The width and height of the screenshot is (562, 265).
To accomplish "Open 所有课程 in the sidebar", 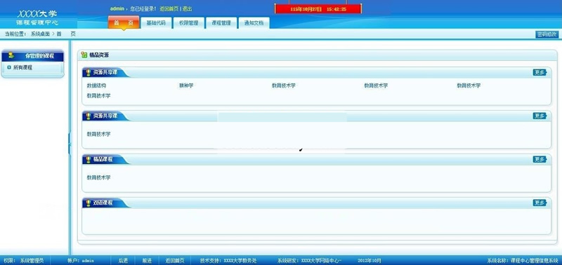I will 23,67.
